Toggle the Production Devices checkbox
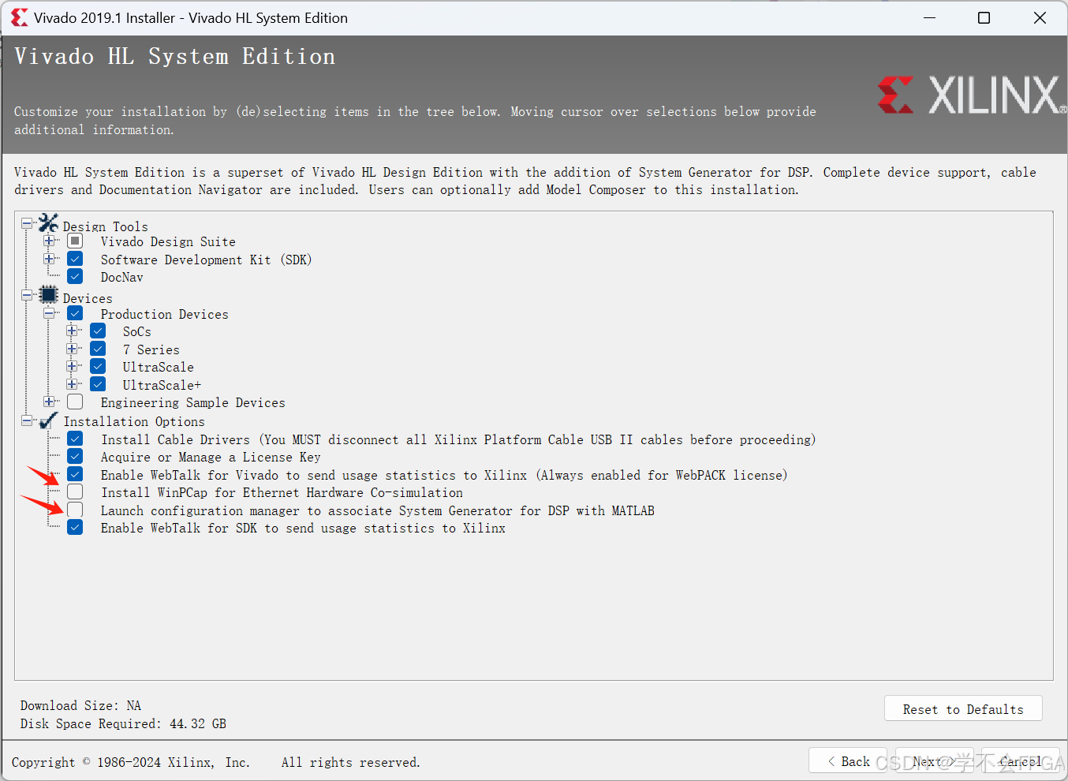 click(75, 313)
